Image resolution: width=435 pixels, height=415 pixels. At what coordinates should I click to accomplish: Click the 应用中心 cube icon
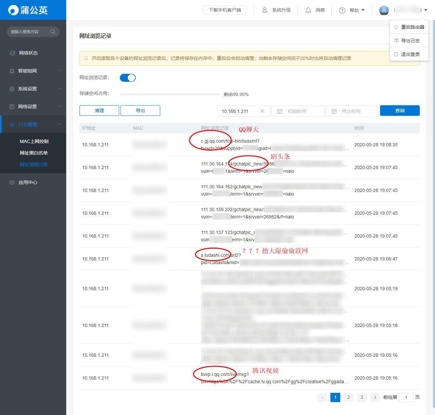12,182
